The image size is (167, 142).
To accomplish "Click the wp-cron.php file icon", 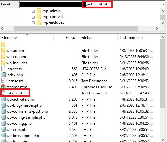I will click(3, 130).
